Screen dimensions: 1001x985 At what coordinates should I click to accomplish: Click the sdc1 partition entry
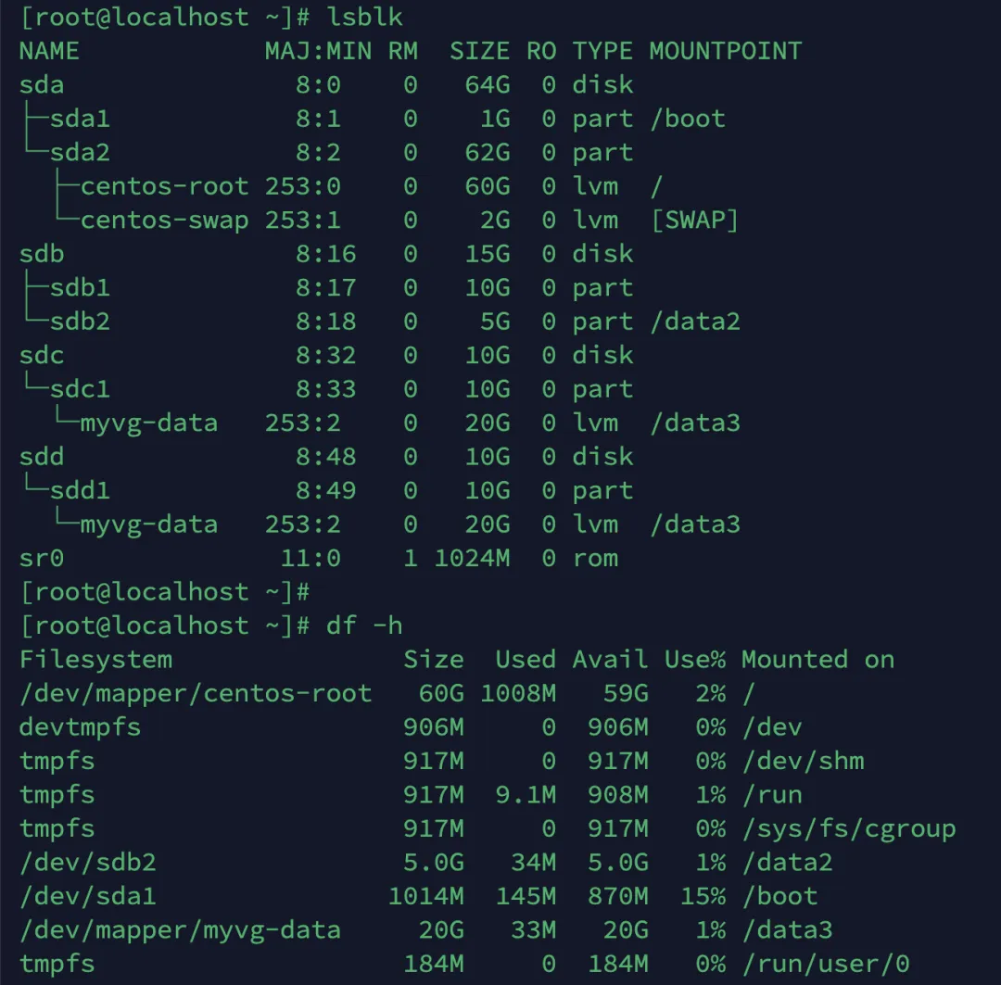coord(80,389)
